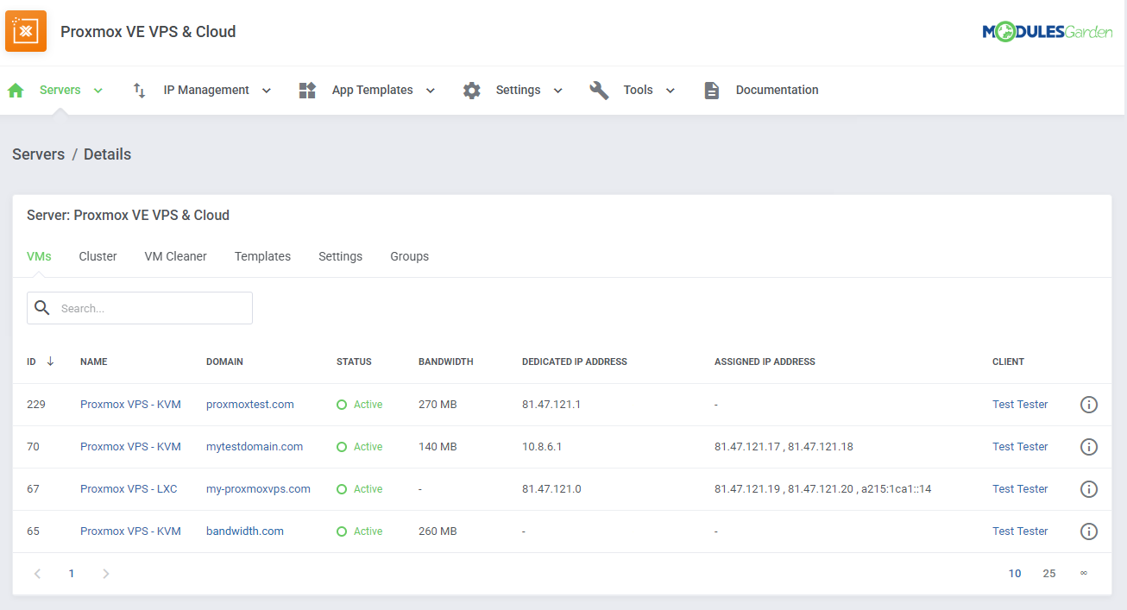This screenshot has width=1127, height=610.
Task: Open Test Tester client for ID 229
Action: [1020, 405]
